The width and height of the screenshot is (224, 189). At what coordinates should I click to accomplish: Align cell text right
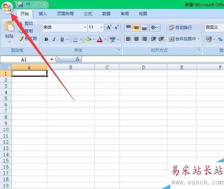click(x=144, y=39)
